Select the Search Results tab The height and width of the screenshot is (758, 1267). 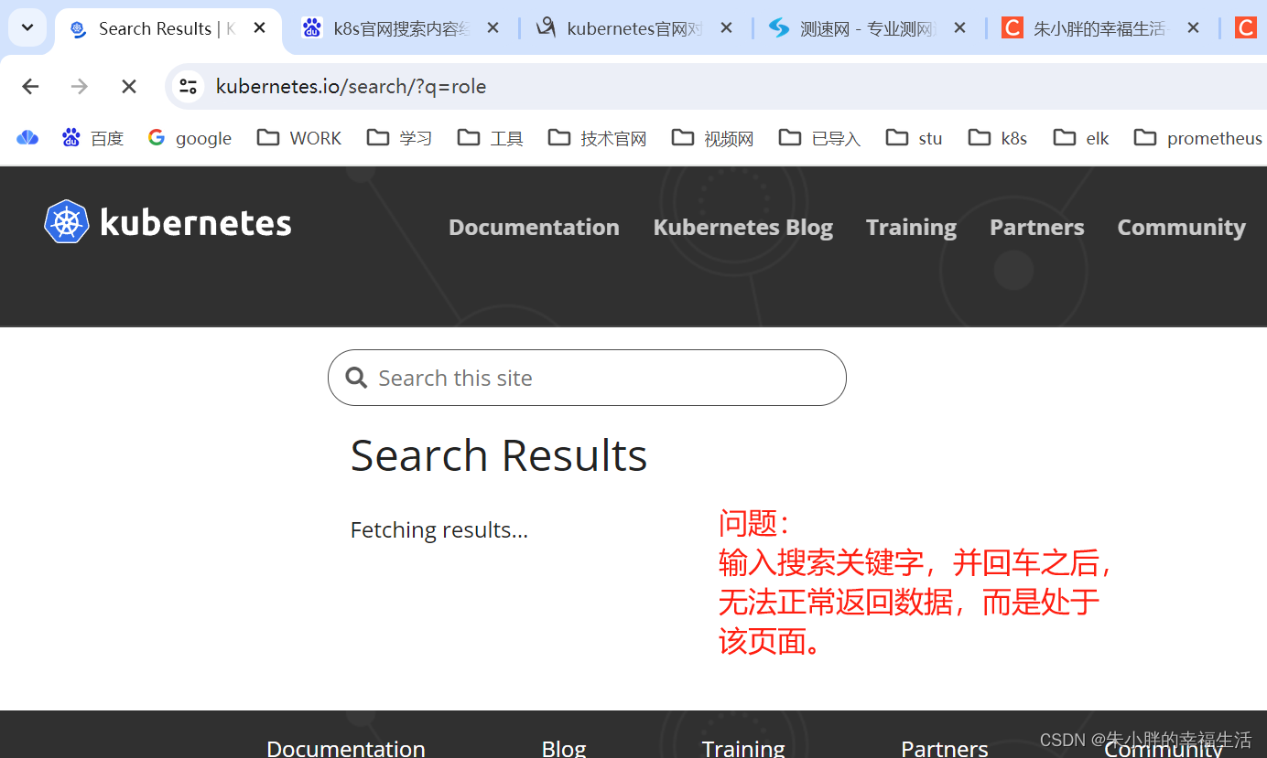click(x=168, y=29)
